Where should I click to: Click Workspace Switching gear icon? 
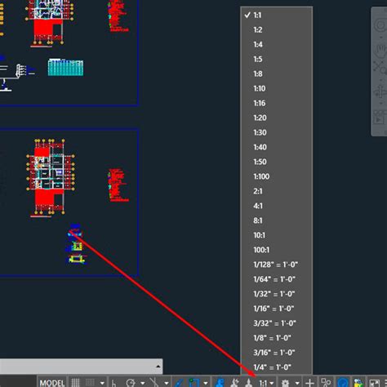tap(285, 383)
